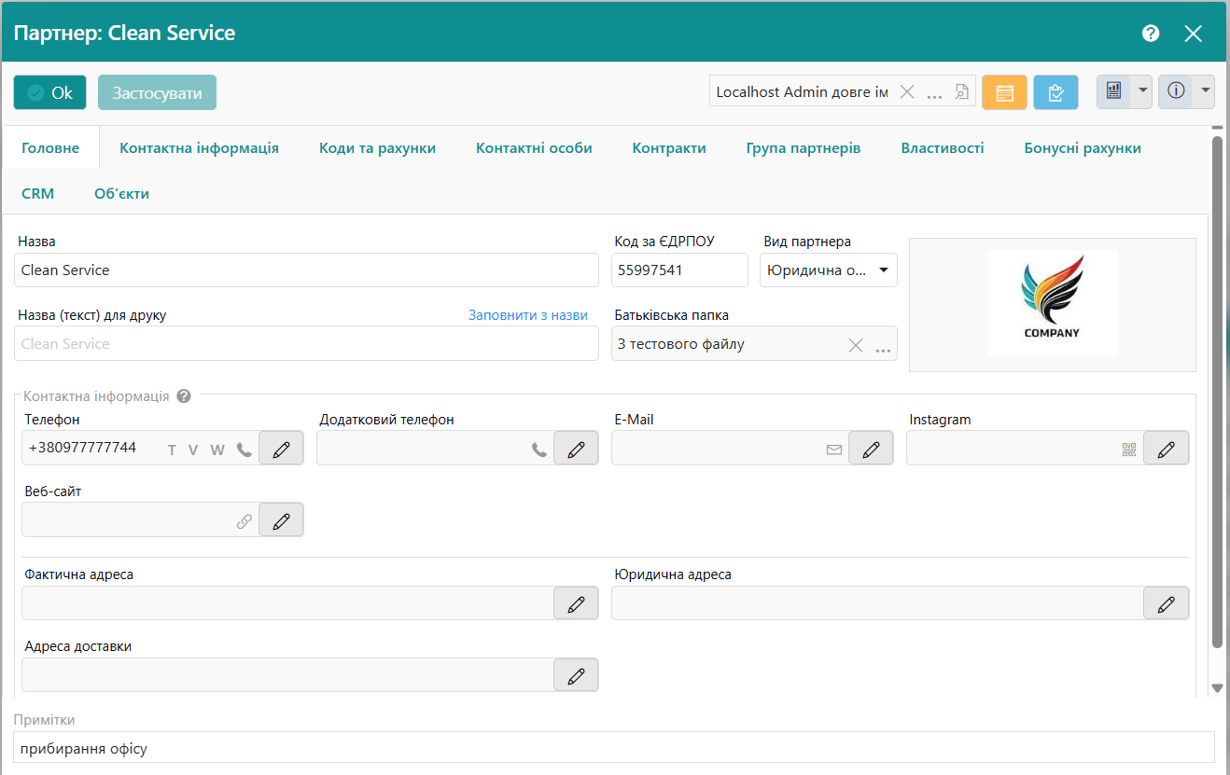Open the blue clipboard task icon button

pos(1055,92)
